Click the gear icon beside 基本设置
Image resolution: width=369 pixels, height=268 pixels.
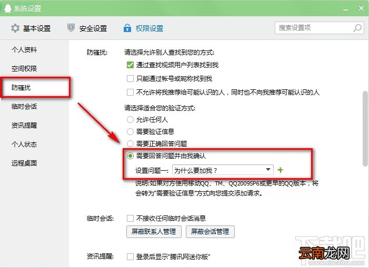click(15, 28)
